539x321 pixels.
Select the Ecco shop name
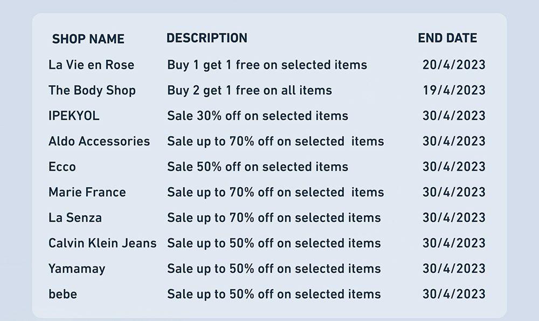pyautogui.click(x=62, y=167)
